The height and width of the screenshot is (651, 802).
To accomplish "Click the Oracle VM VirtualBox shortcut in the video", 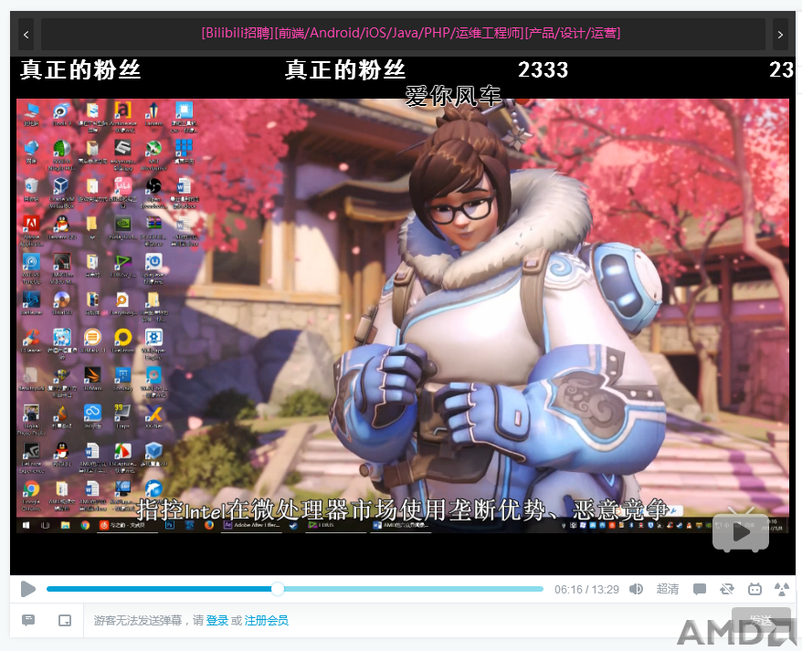I will point(61,193).
